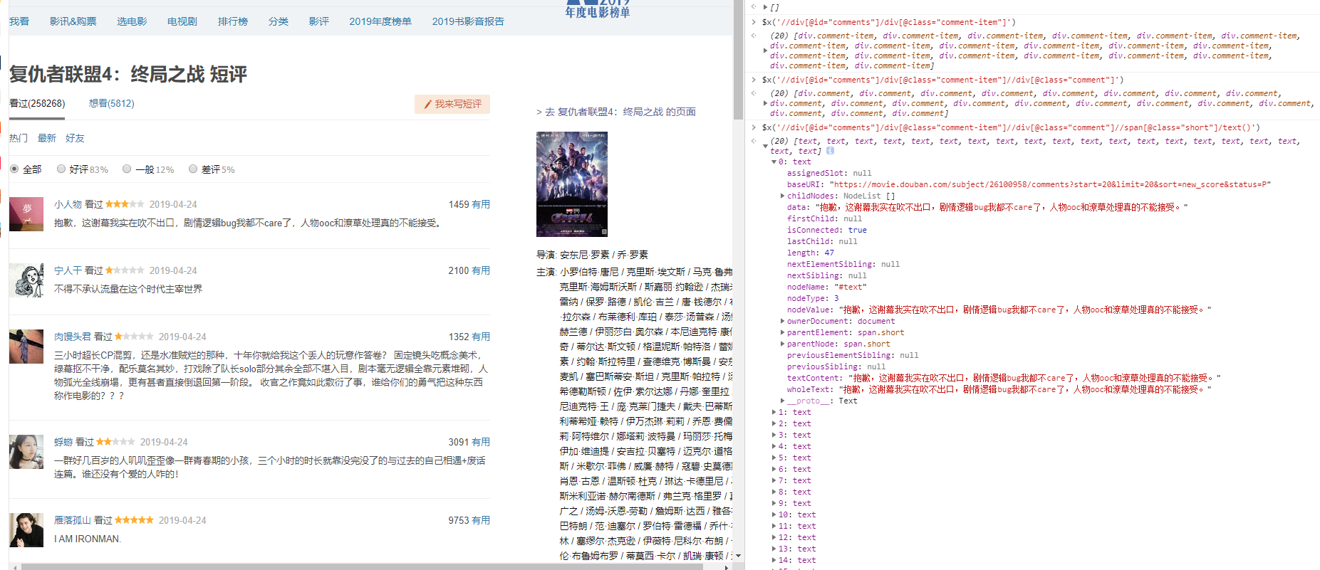Select the 好评 83% radio button
The width and height of the screenshot is (1320, 570).
61,169
